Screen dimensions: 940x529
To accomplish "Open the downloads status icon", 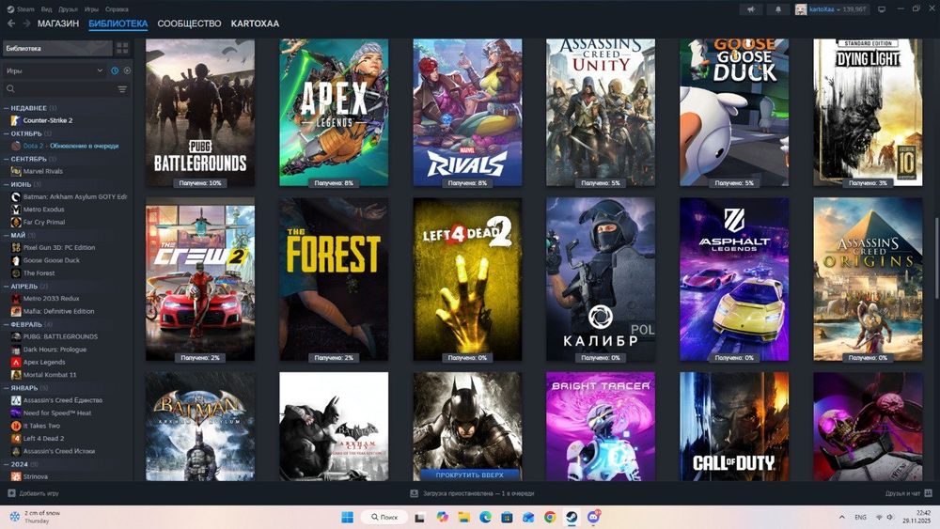I will click(x=414, y=493).
